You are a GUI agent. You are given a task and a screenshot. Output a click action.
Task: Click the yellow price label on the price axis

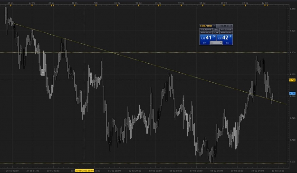click(x=292, y=80)
